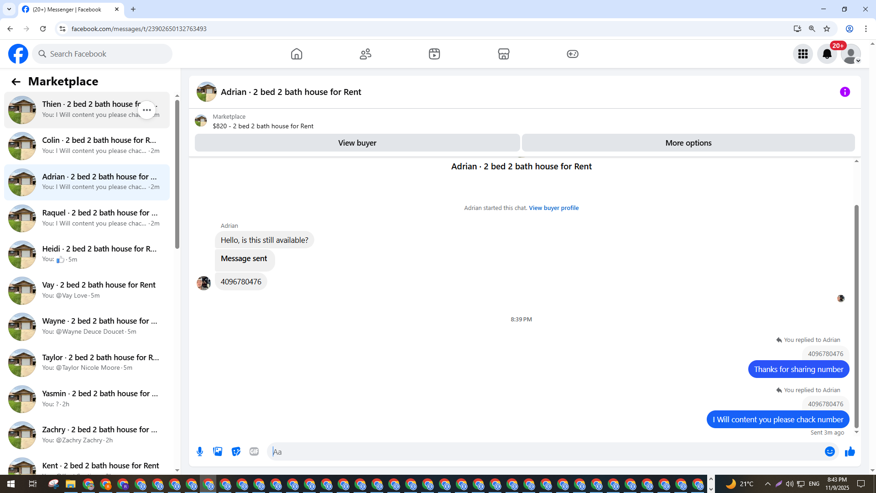Click the View buyer button
This screenshot has width=876, height=493.
coord(357,143)
